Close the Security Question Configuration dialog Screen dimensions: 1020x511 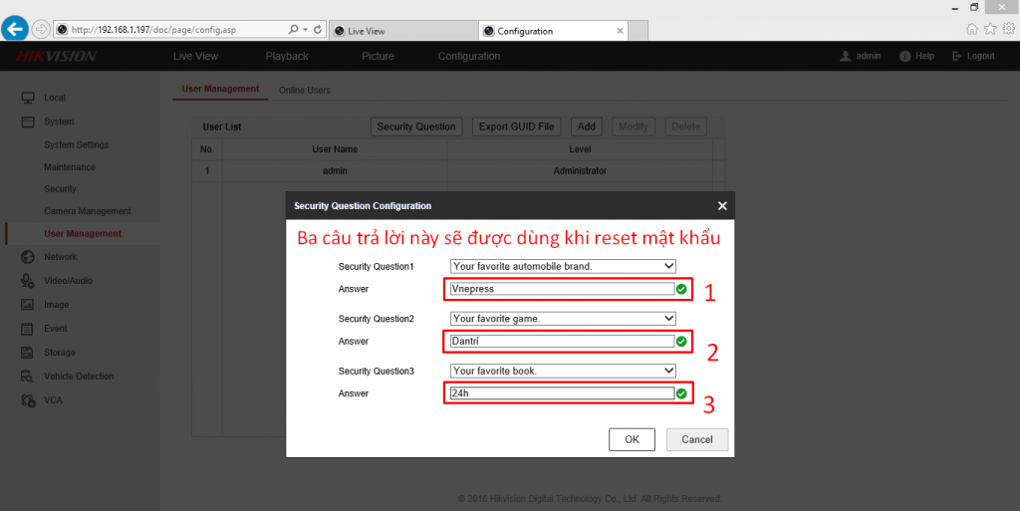(722, 206)
